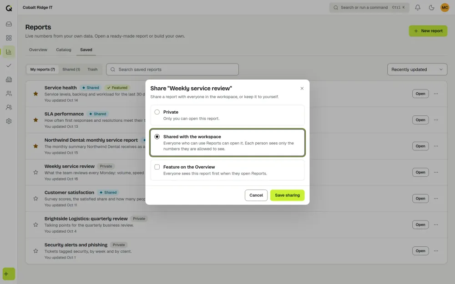The width and height of the screenshot is (455, 284).
Task: Open more options for Northwind Dental report
Action: tap(436, 146)
